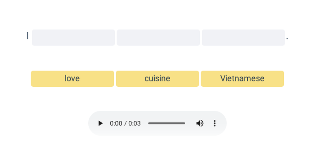Click the audio seek progress bar
The height and width of the screenshot is (157, 314).
(x=166, y=123)
